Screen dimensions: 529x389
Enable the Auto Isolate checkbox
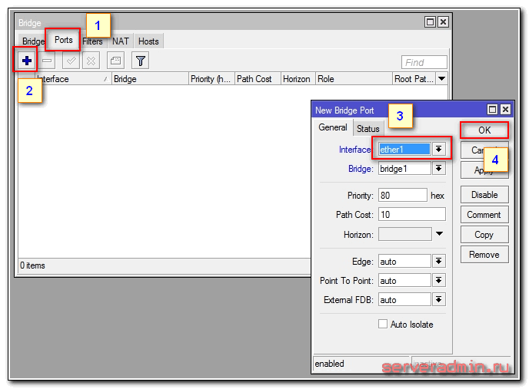point(383,325)
